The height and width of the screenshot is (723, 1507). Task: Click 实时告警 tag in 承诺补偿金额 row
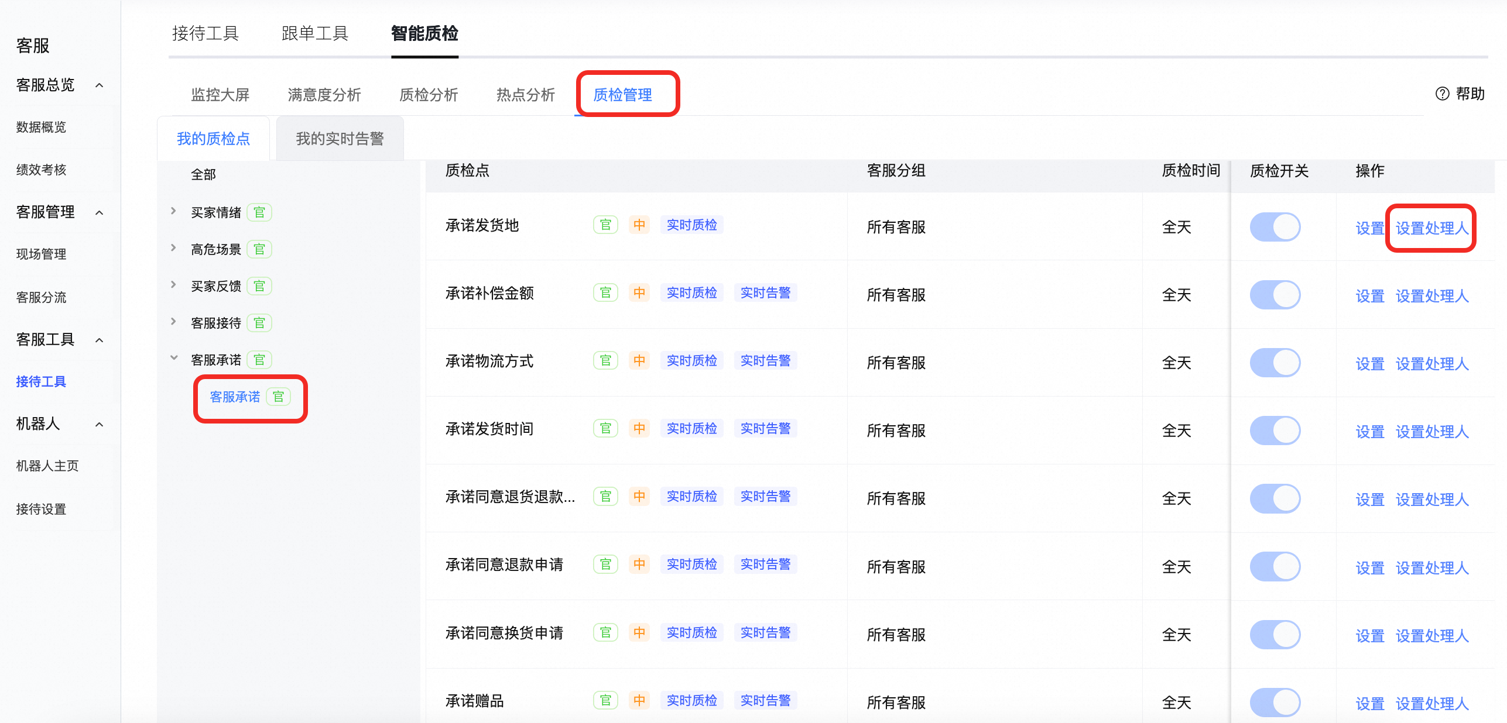765,292
